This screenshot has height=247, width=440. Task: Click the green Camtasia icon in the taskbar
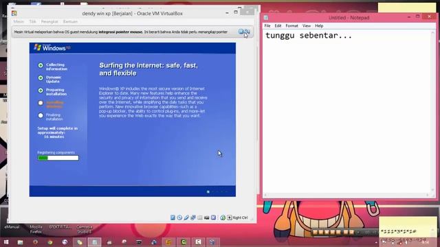click(184, 242)
